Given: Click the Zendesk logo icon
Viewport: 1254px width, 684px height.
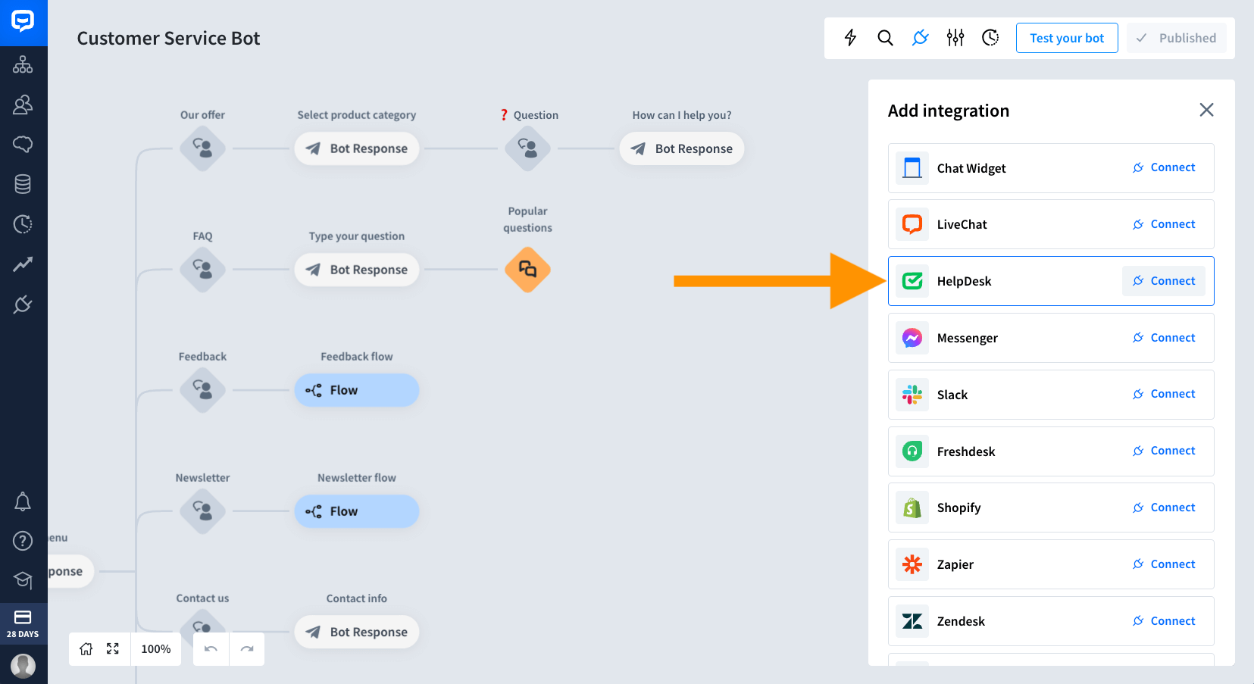Looking at the screenshot, I should pyautogui.click(x=912, y=621).
